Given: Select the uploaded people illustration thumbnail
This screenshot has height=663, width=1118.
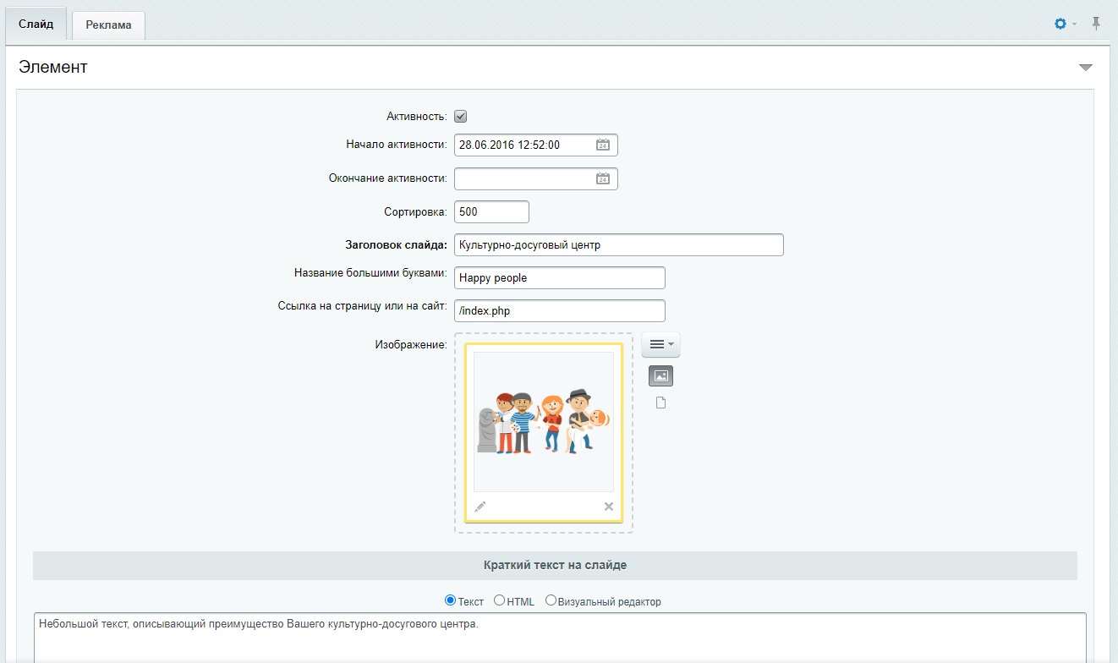Looking at the screenshot, I should tap(544, 422).
